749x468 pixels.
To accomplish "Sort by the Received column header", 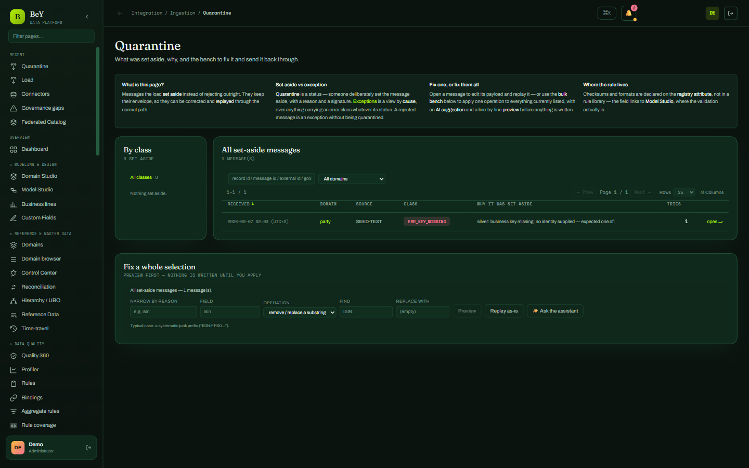I will pyautogui.click(x=240, y=204).
